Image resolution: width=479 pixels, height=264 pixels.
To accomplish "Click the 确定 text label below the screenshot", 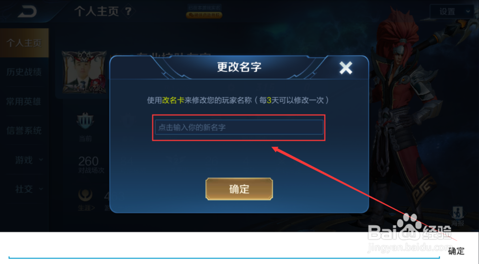I will pos(456,251).
